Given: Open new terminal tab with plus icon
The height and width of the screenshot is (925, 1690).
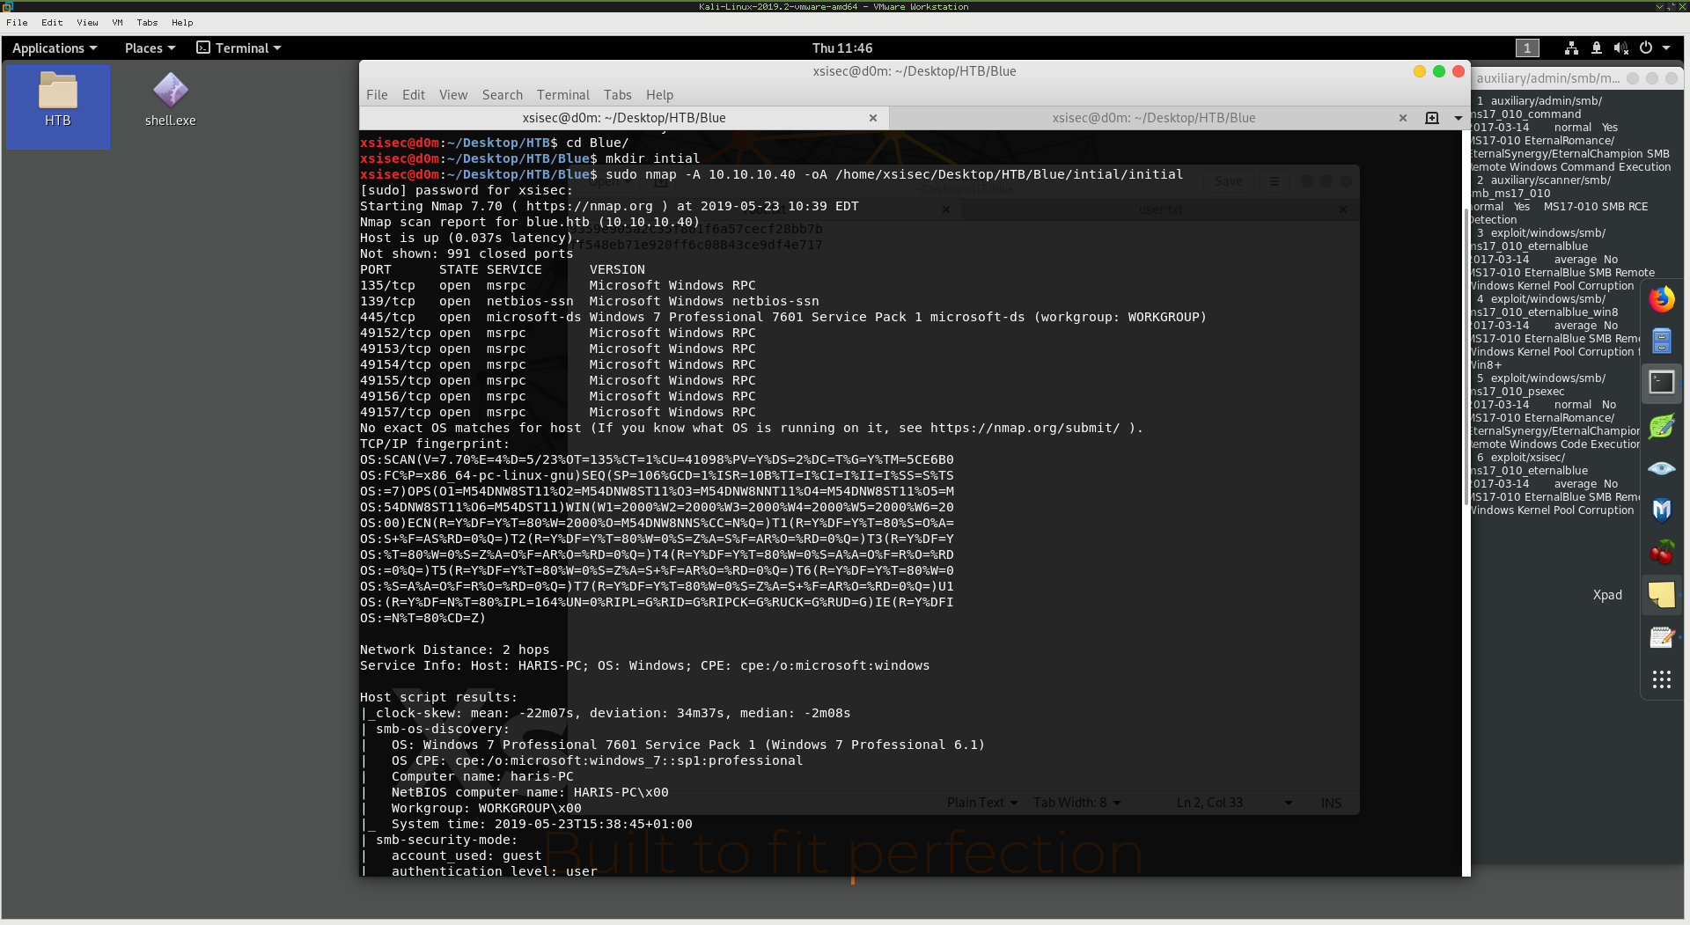Looking at the screenshot, I should coord(1432,118).
